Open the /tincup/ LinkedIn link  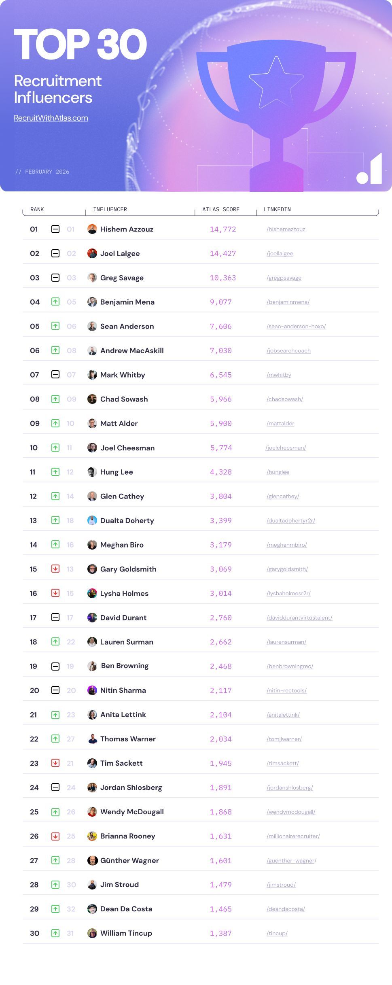[277, 934]
